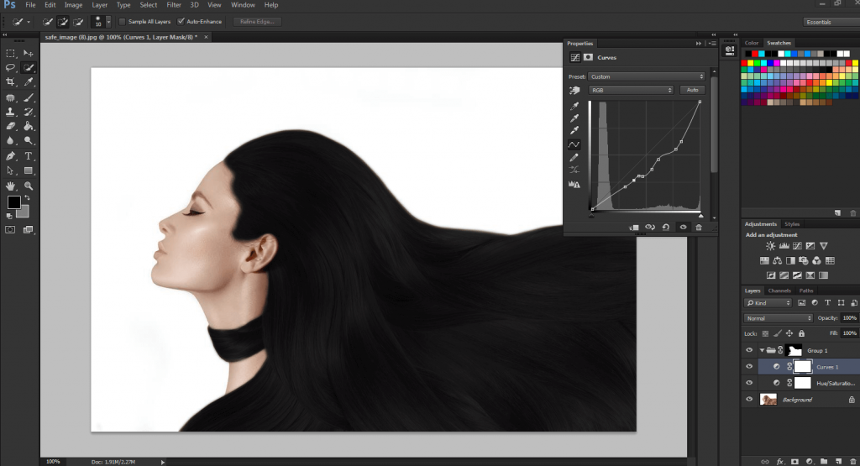Select the Healing Brush tool
This screenshot has height=466, width=860.
click(x=10, y=97)
